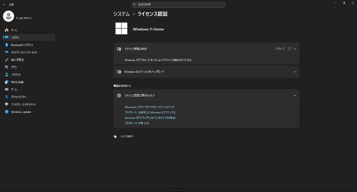This screenshot has width=357, height=192.
Task: Click the アカウント person icon
Action: coord(7,74)
